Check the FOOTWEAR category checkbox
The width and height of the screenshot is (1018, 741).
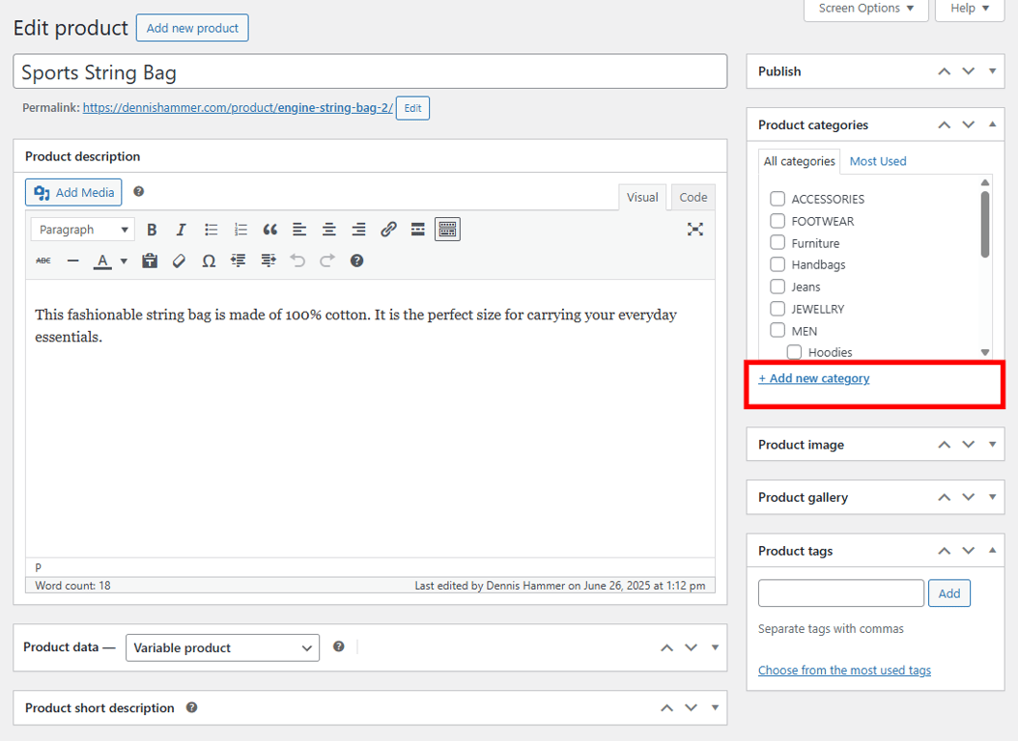(x=778, y=220)
